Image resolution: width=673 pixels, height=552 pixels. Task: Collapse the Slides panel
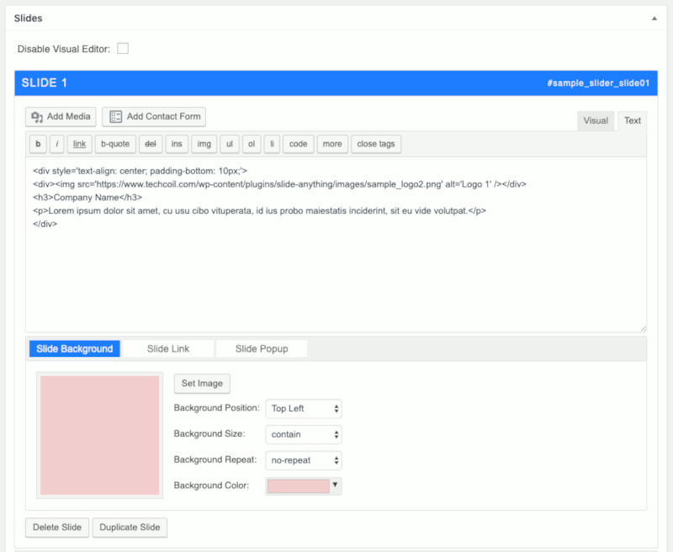[654, 18]
